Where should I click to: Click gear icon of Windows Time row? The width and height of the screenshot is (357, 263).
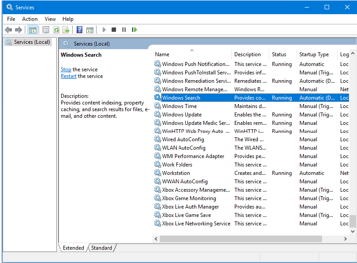158,106
